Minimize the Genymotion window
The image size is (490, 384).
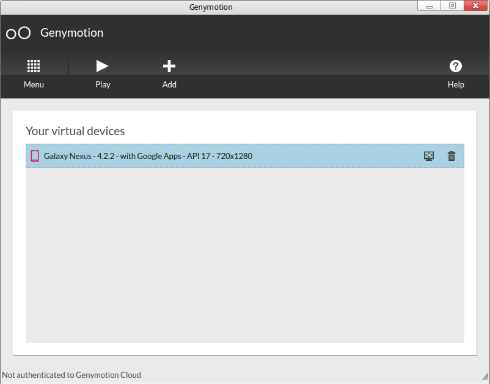tap(430, 6)
